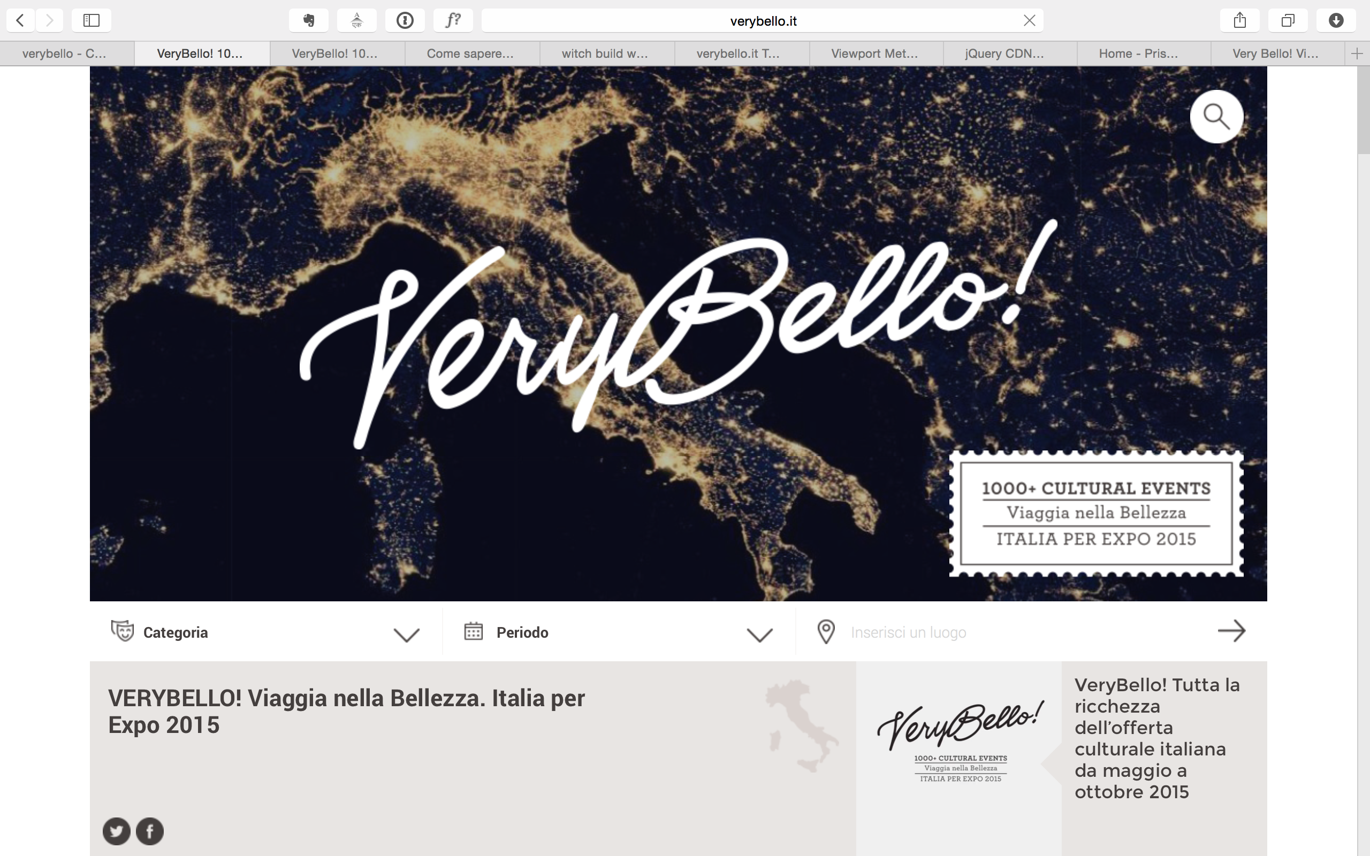Switch to the 'Viewport Met...' tab
The width and height of the screenshot is (1370, 856).
[876, 54]
